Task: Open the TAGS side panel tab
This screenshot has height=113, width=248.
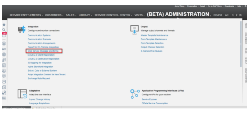Action: click(246, 51)
